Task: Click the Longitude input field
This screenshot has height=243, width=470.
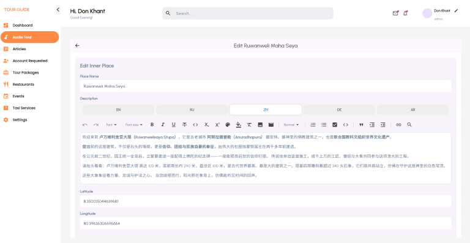Action: coord(266,223)
